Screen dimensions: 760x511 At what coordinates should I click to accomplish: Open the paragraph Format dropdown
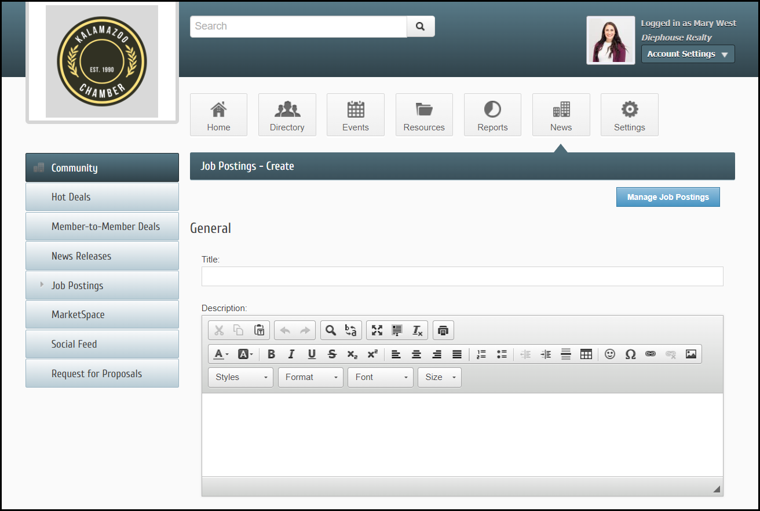[x=310, y=377]
